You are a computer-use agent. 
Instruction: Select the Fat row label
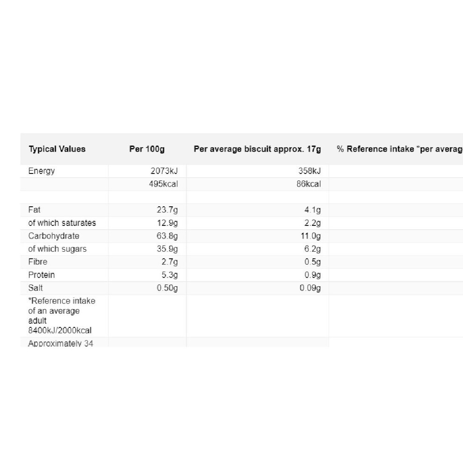click(34, 210)
